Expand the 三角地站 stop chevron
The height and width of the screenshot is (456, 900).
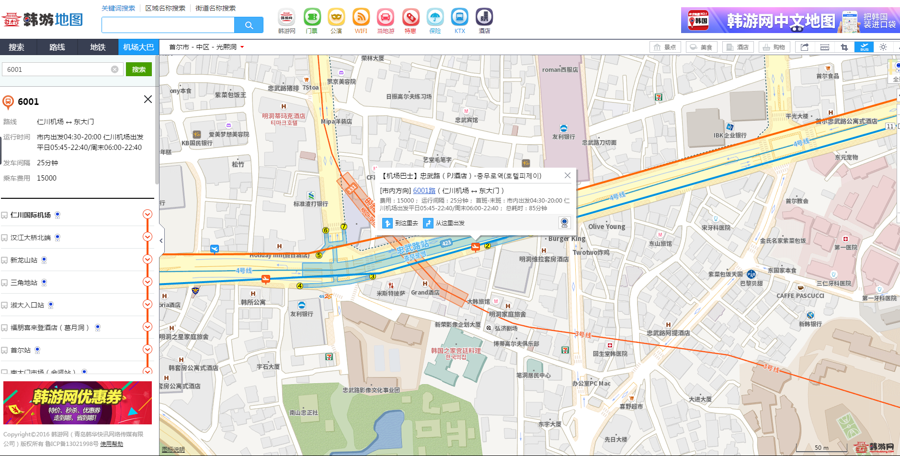tap(148, 282)
